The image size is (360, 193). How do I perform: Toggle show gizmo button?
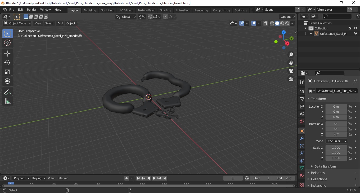[242, 23]
